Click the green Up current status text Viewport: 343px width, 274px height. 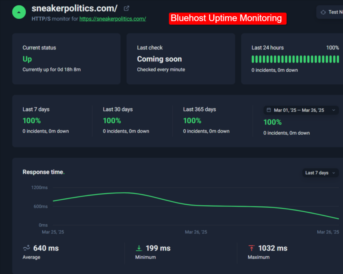click(27, 59)
